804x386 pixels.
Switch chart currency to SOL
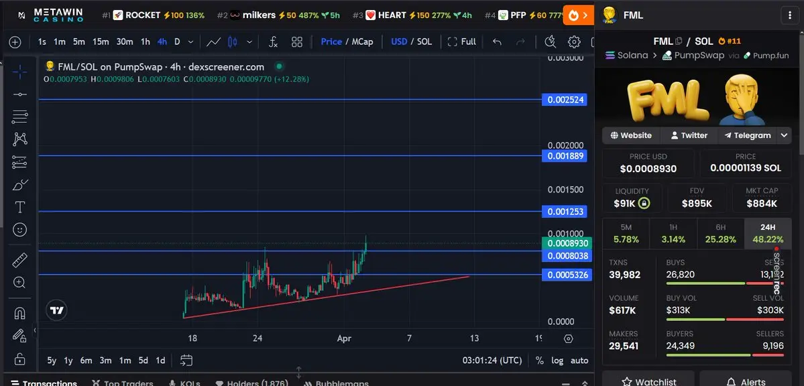click(x=424, y=42)
